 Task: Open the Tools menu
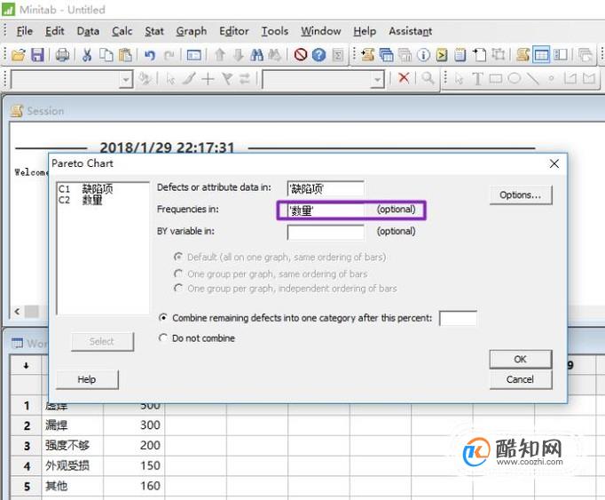tap(275, 31)
